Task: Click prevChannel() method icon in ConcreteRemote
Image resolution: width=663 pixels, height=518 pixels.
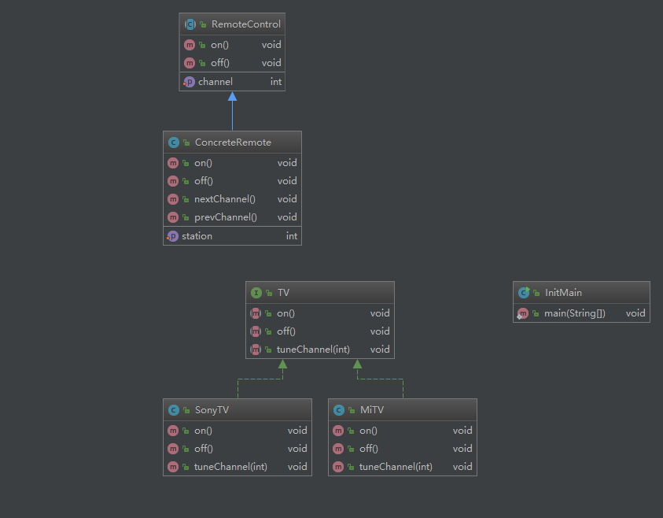Action: click(x=173, y=217)
